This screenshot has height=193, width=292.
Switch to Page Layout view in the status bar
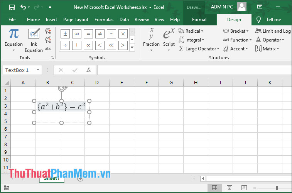pyautogui.click(x=230, y=188)
